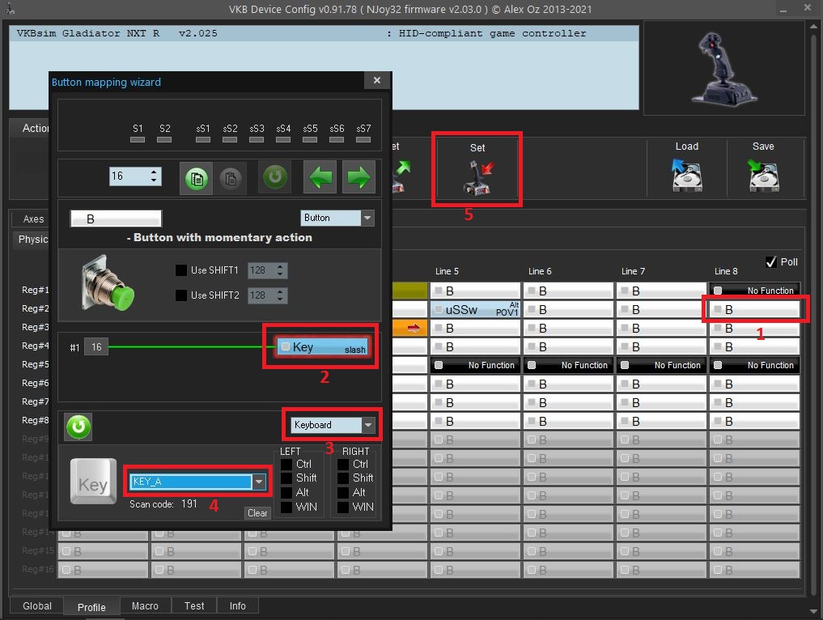The image size is (823, 620).
Task: Check RIGHT WIN modifier
Action: pyautogui.click(x=343, y=507)
